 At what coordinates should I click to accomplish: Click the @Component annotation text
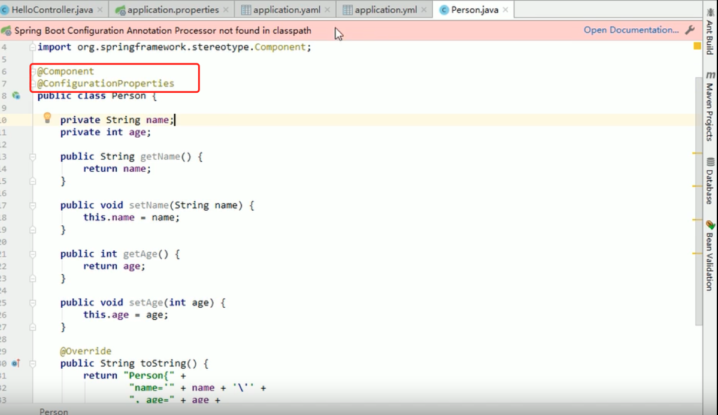[x=65, y=71]
